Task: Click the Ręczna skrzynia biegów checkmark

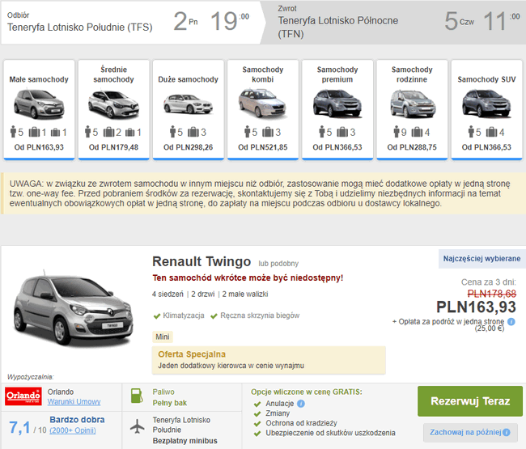Action: click(214, 316)
